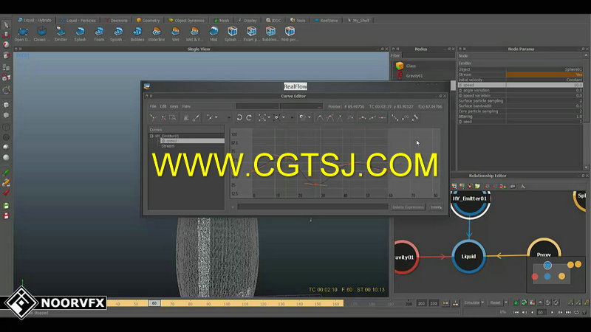591x332 pixels.
Task: Click the Gravity01 node icon in Nodes list
Action: 400,76
